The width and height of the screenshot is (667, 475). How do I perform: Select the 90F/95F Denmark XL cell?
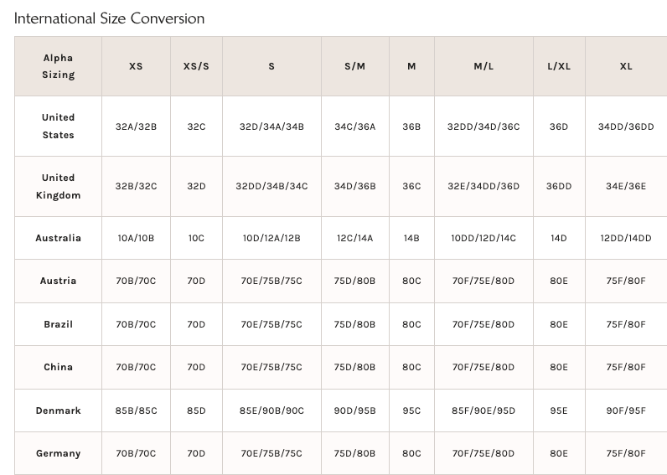[x=626, y=410]
